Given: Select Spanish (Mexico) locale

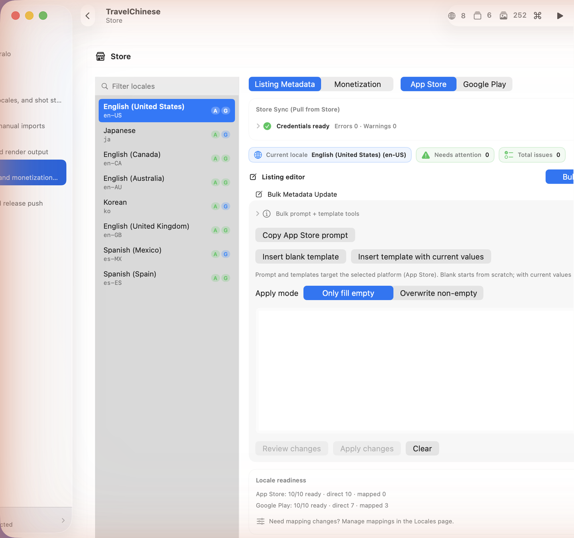Looking at the screenshot, I should [x=167, y=254].
